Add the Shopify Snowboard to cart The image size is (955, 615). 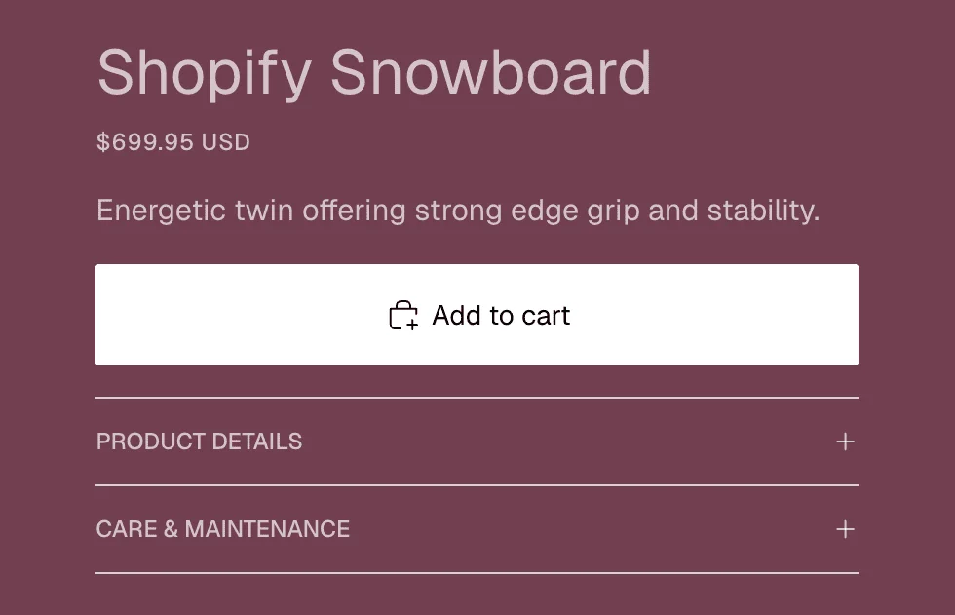click(477, 315)
